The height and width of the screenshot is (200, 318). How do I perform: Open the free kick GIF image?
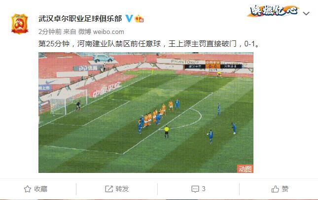pyautogui.click(x=146, y=112)
